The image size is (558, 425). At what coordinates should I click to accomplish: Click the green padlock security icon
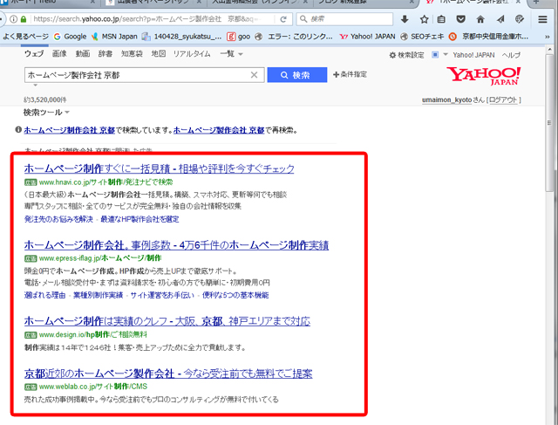24,19
